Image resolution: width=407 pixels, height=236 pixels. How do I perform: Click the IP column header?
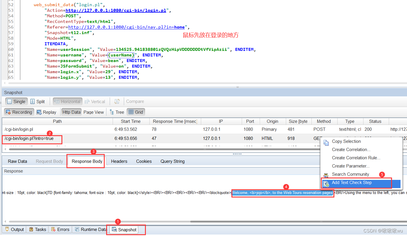221,121
